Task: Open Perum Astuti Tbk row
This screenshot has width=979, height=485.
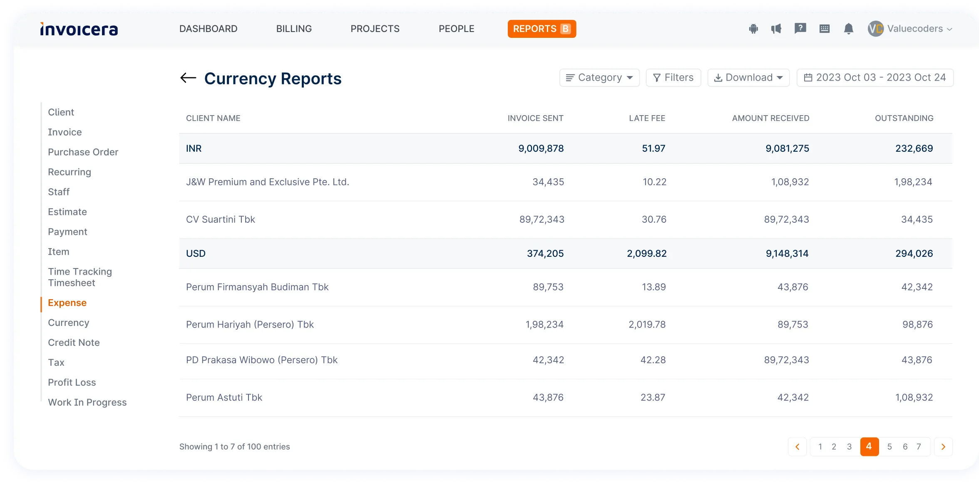Action: pos(566,398)
